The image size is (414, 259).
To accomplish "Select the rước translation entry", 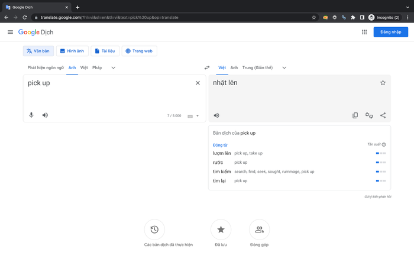I will 218,163.
